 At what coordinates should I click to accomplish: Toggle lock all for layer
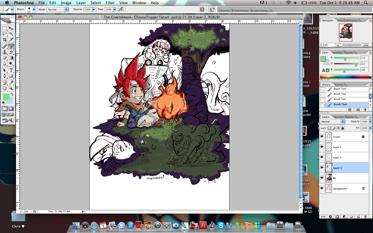pyautogui.click(x=343, y=128)
